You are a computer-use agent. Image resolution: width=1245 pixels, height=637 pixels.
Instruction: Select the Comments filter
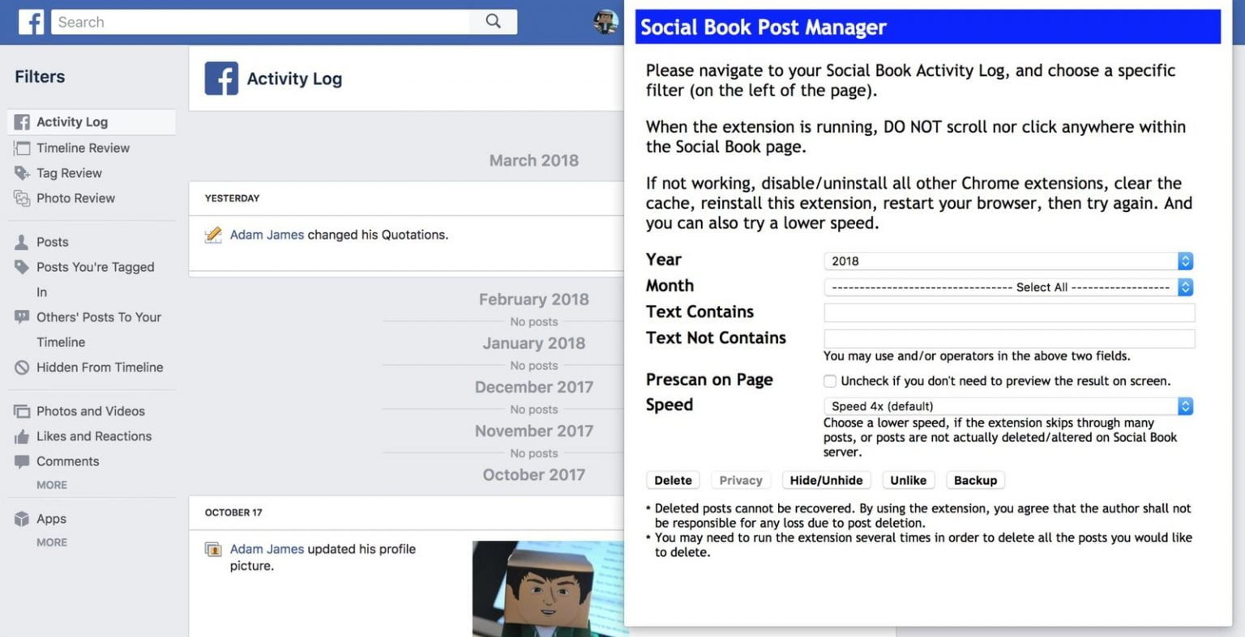point(66,461)
